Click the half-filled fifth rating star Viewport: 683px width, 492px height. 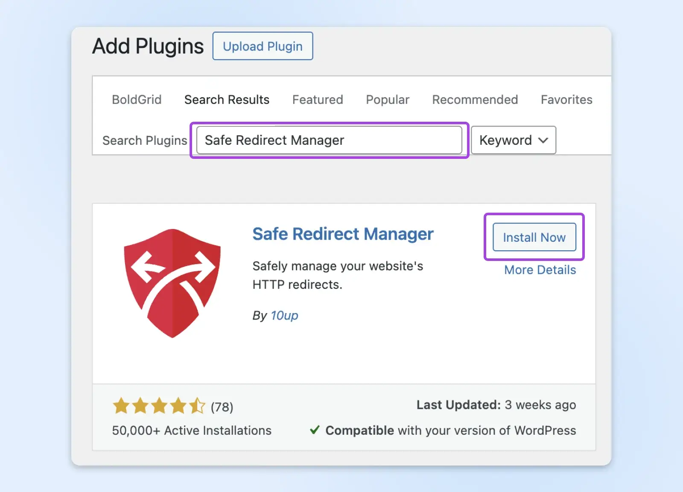tap(197, 406)
